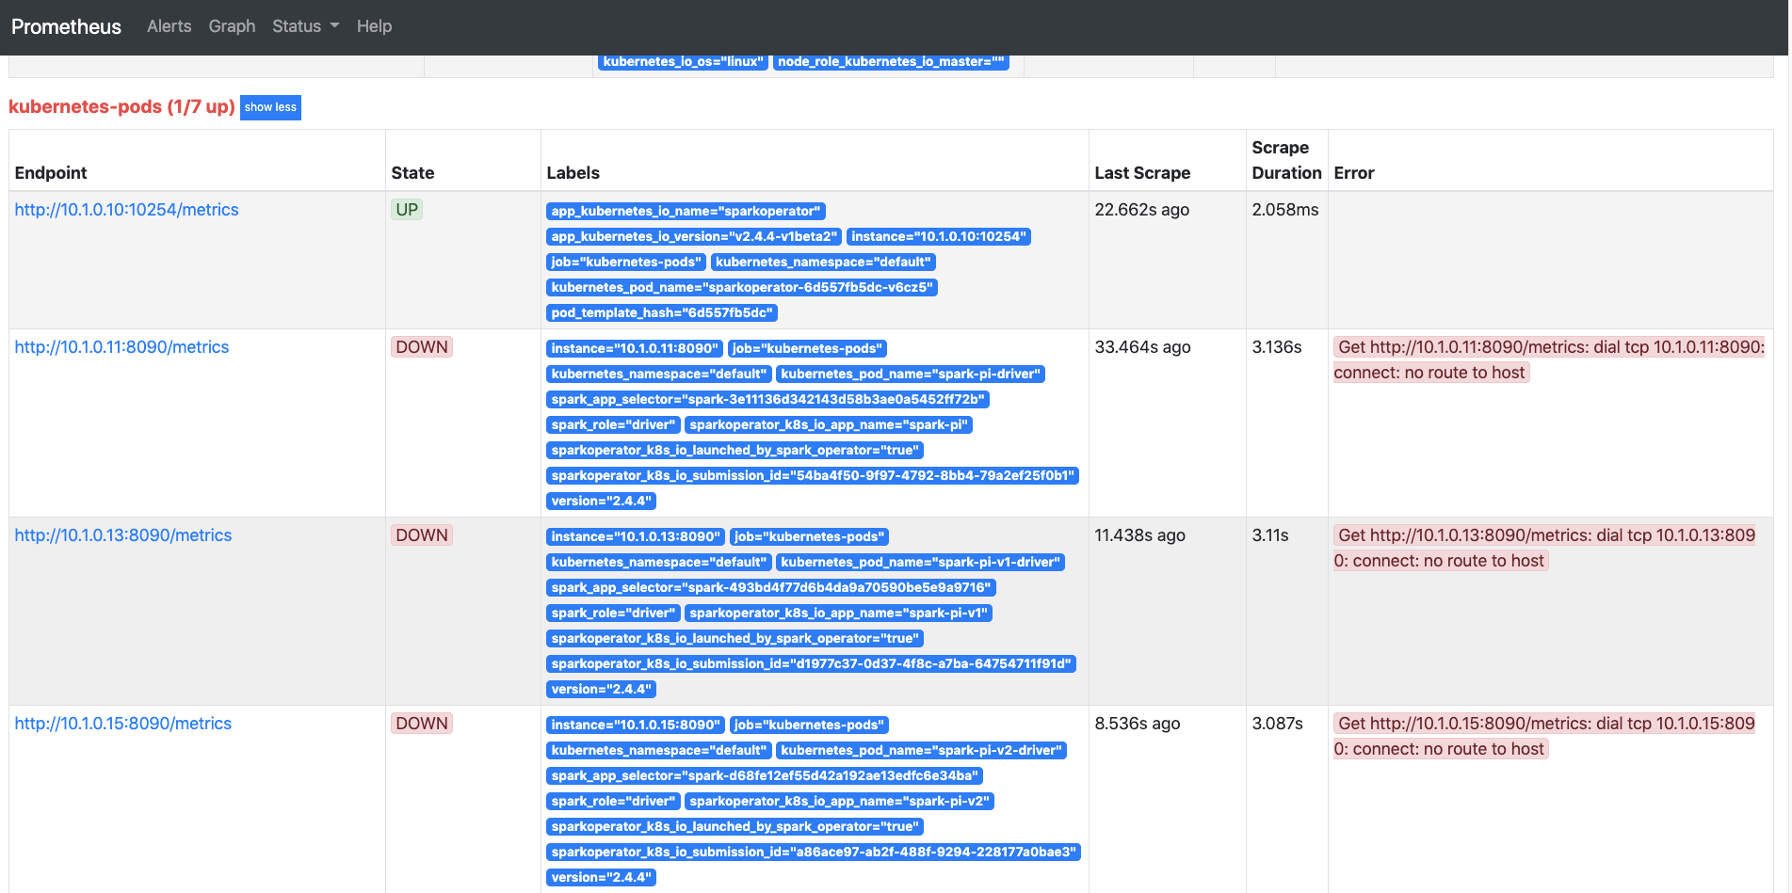Click label kubernetes_pod_name="spark-pi-v2-driver"
Viewport: 1792px width, 893px height.
point(921,751)
